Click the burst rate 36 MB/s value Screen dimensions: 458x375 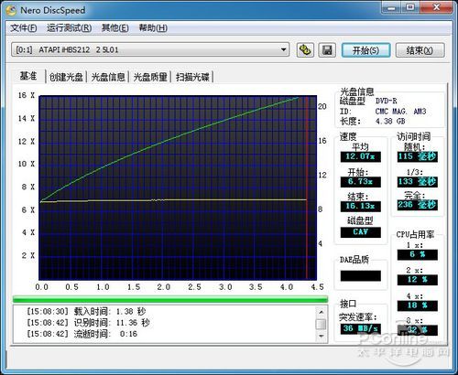pyautogui.click(x=361, y=328)
